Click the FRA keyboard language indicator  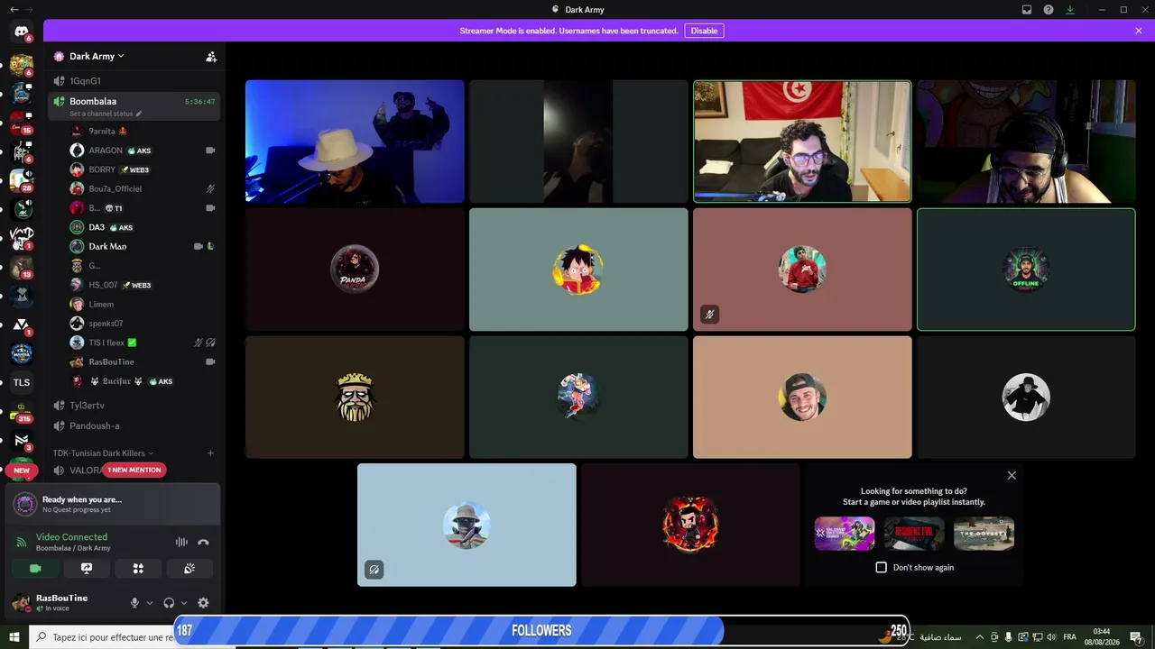tap(1069, 637)
